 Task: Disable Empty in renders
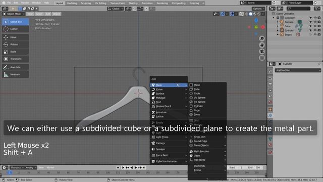click(319, 35)
